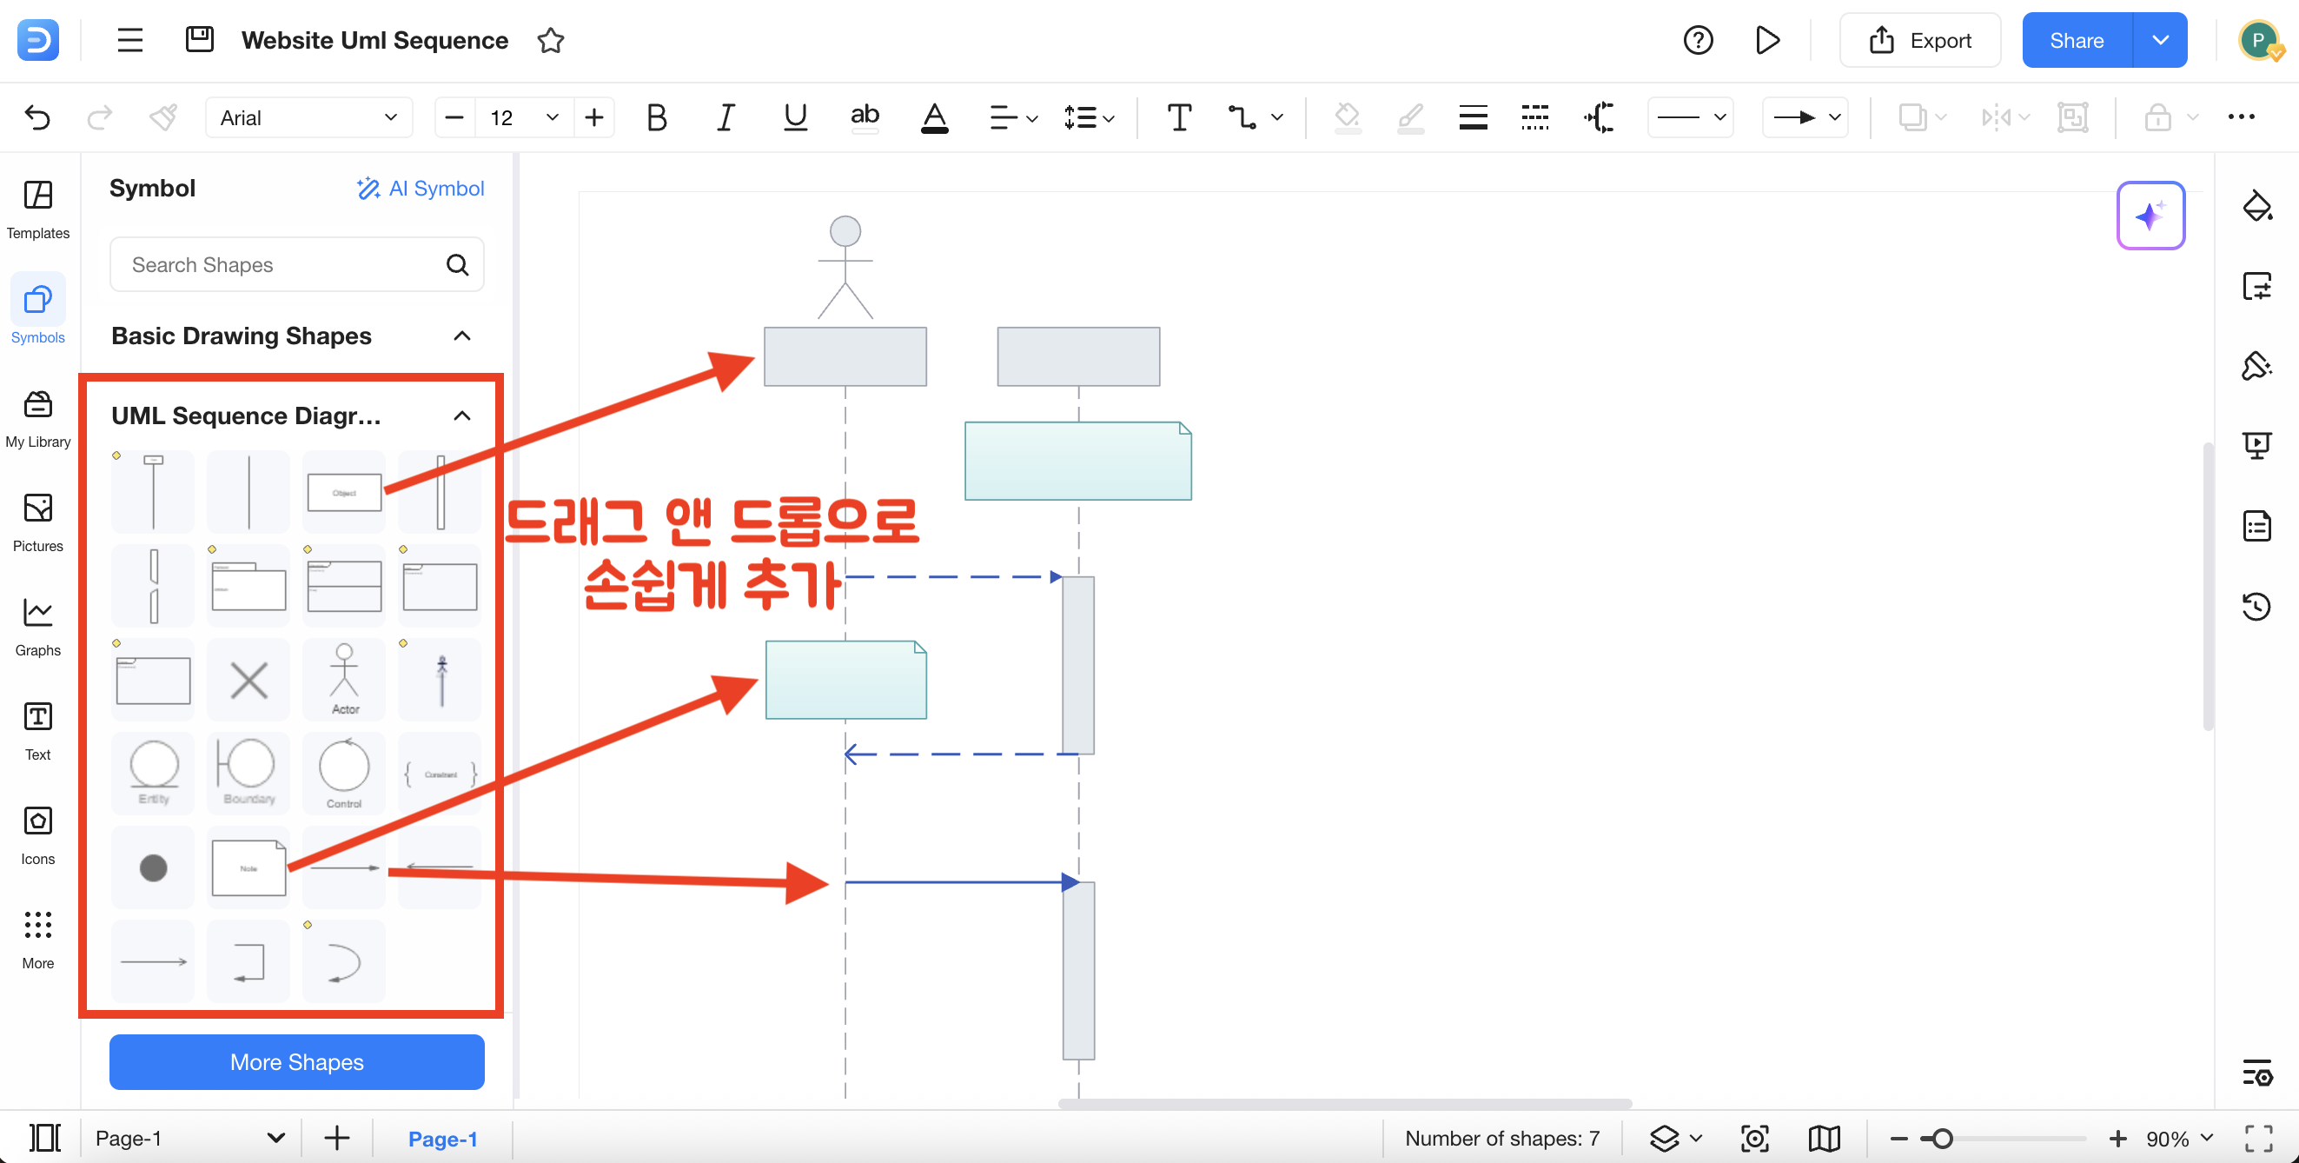Open the more toolbar options ellipsis

pos(2241,117)
